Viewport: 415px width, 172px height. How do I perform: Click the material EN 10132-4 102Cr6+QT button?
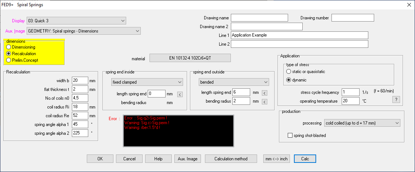point(190,58)
